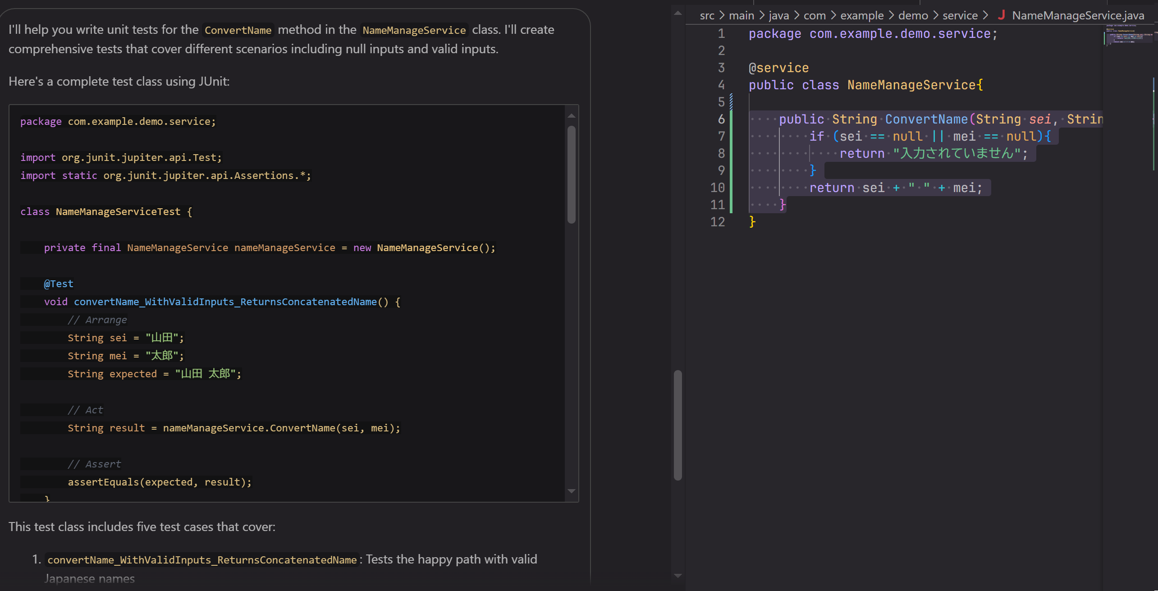Open the java breadcrumb folder

(x=779, y=16)
